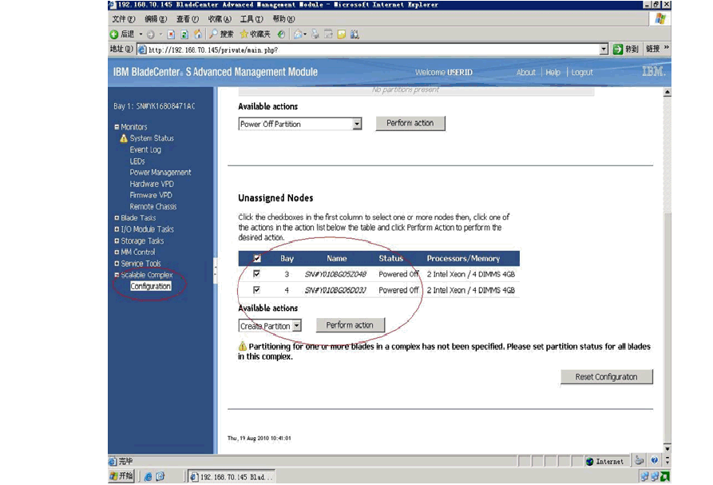
Task: Click the Reset Configuration button
Action: point(607,377)
